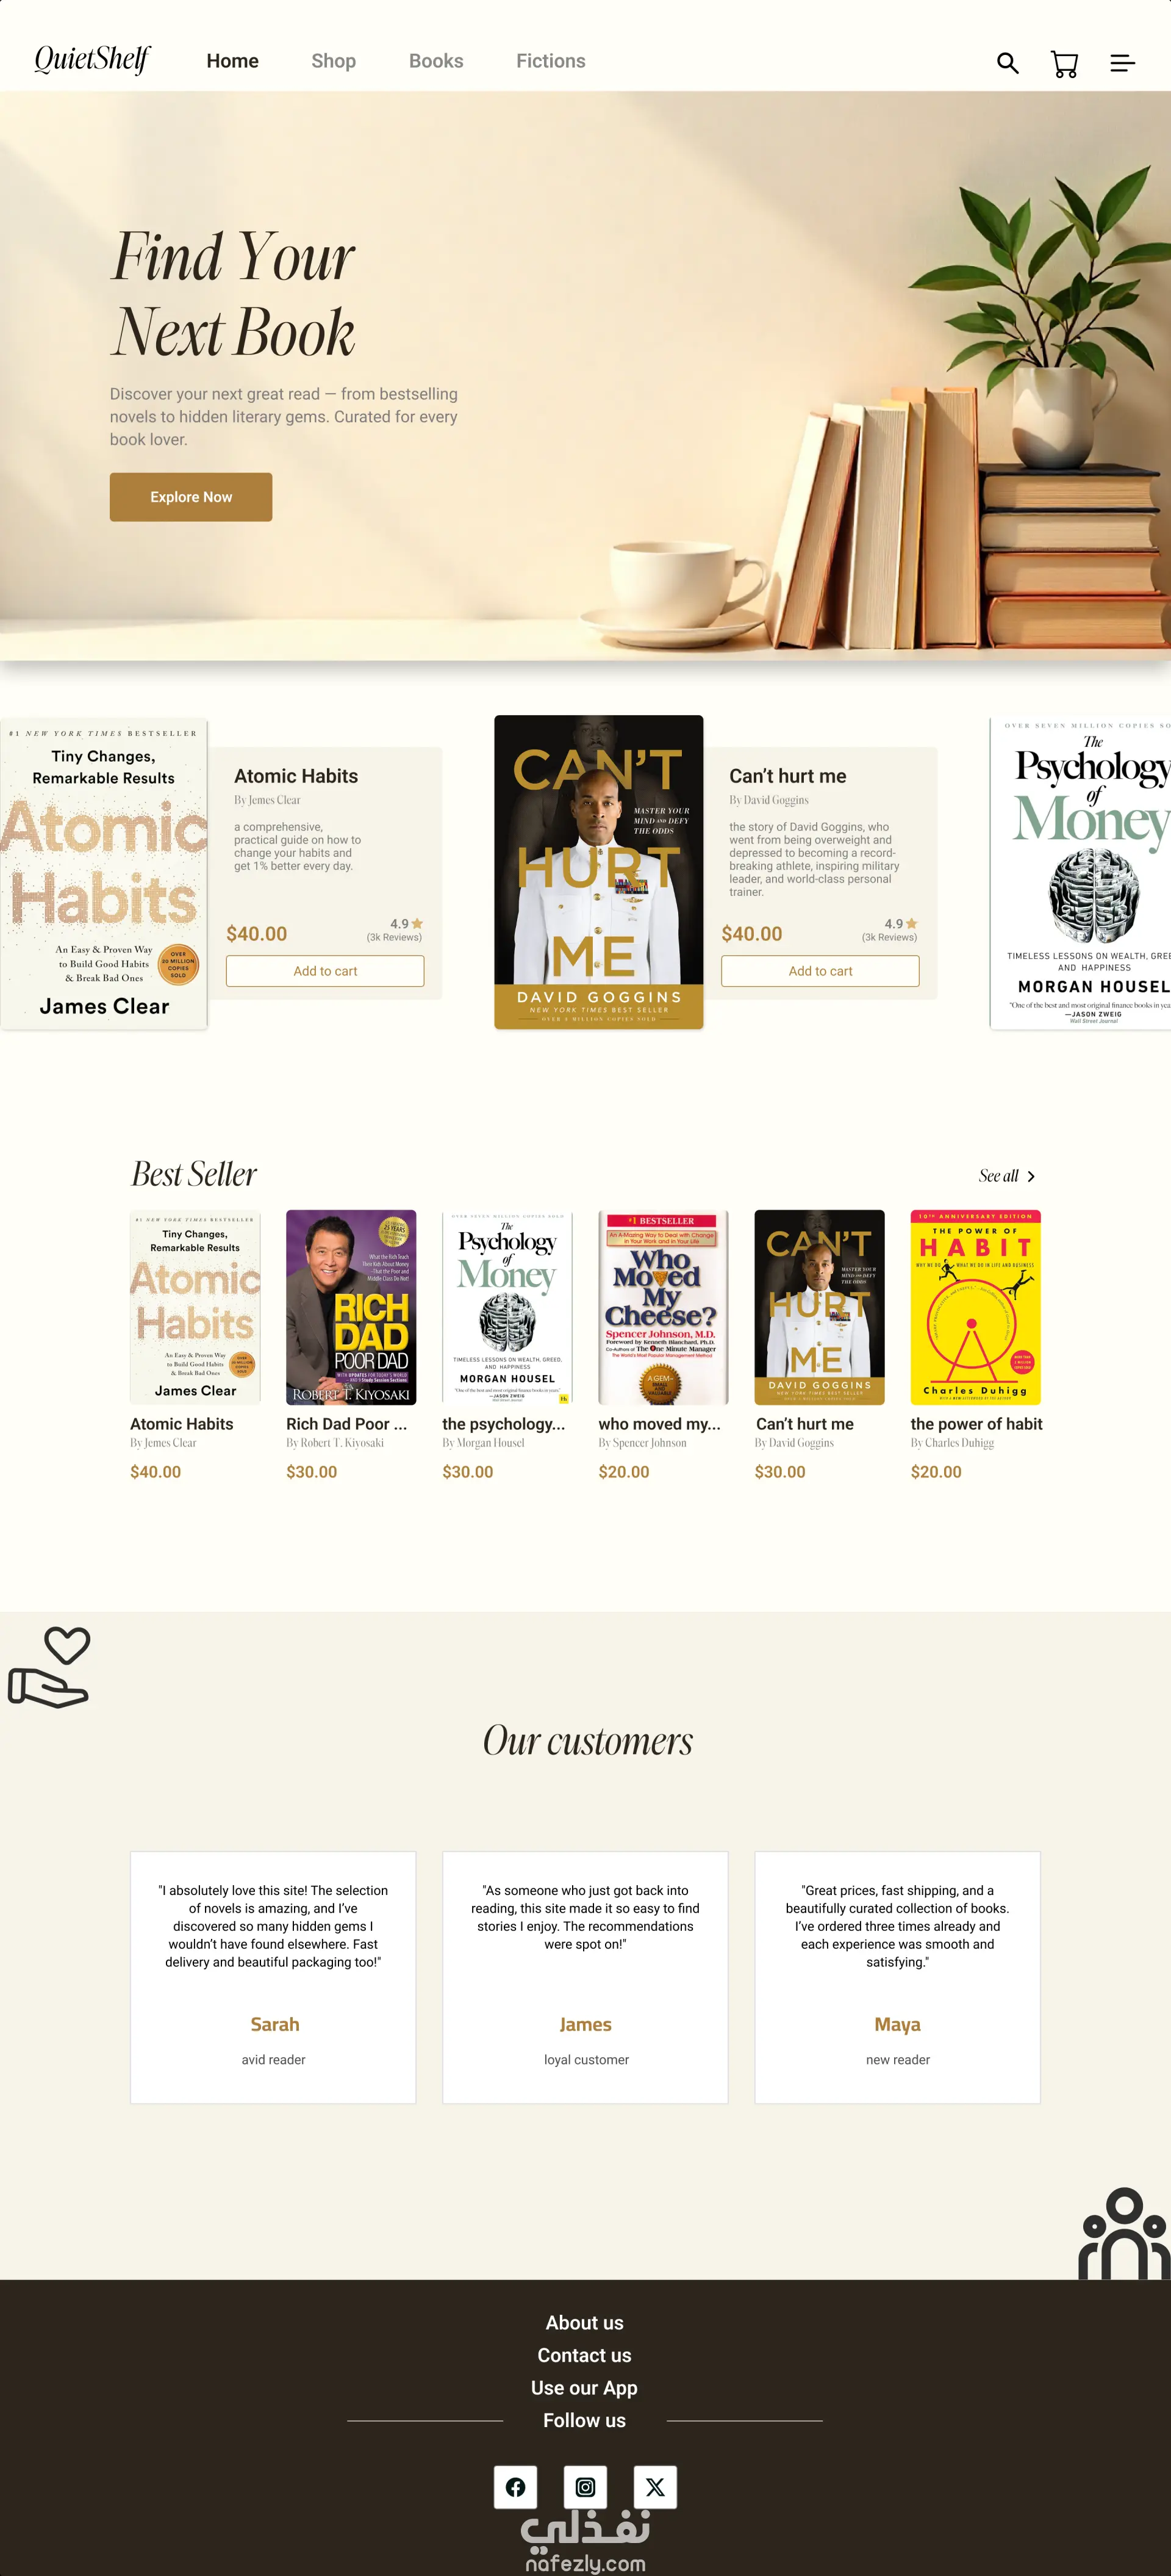The width and height of the screenshot is (1171, 2576).
Task: Visit the Facebook social icon
Action: (515, 2486)
